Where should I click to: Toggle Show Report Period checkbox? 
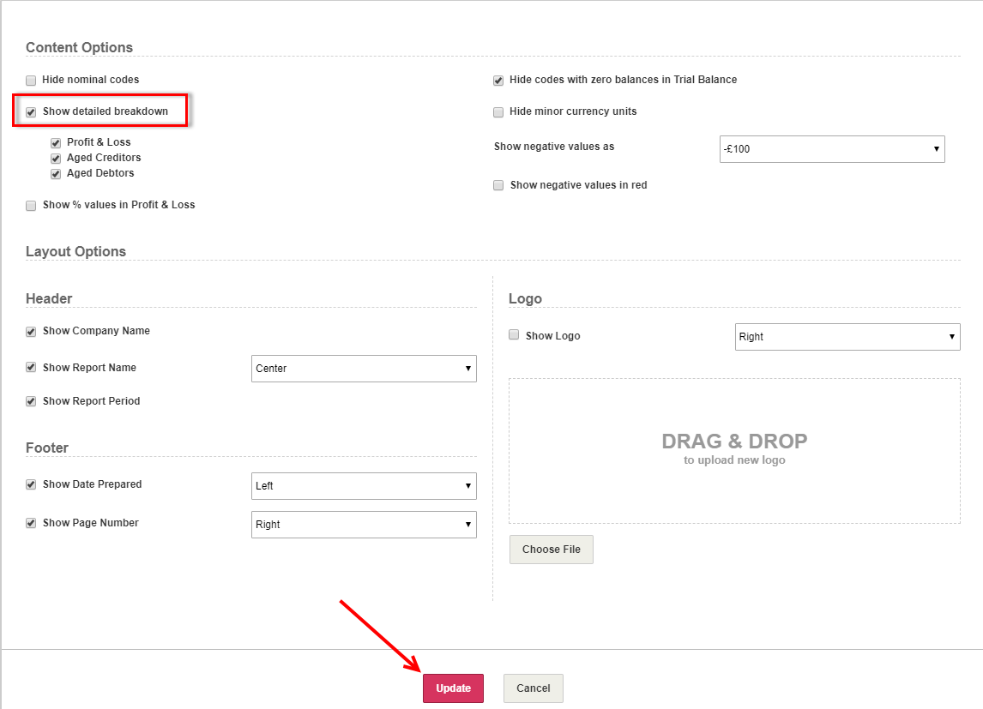tap(31, 401)
